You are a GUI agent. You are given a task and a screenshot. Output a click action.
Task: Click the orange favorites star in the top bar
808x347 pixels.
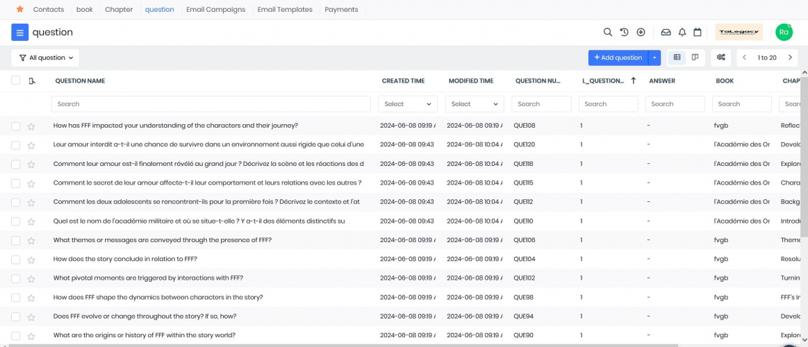pyautogui.click(x=20, y=9)
